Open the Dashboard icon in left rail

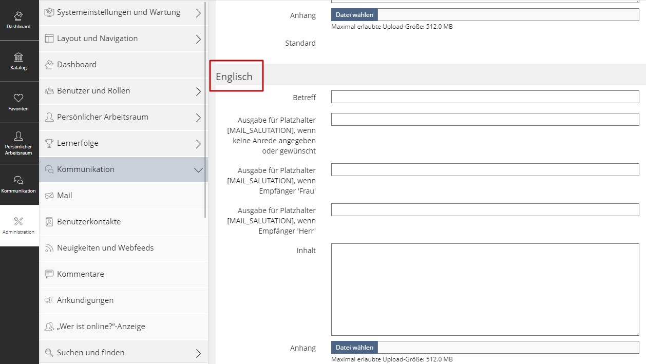18,16
